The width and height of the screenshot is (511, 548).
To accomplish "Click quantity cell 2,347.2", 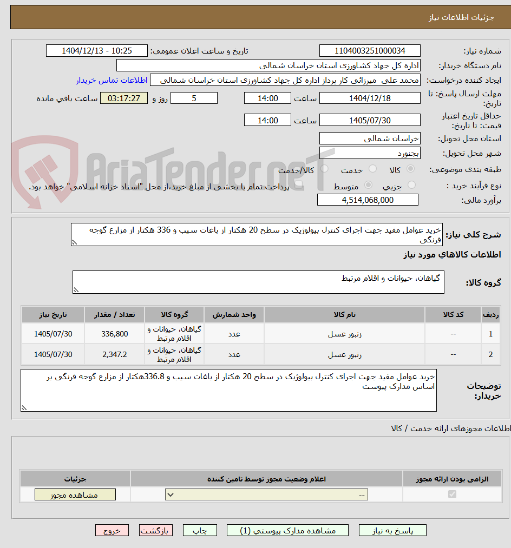I will [x=114, y=354].
